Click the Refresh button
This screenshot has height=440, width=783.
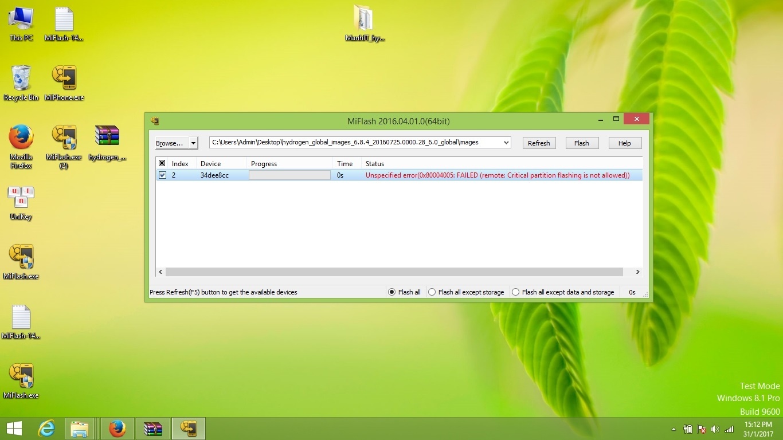coord(539,143)
